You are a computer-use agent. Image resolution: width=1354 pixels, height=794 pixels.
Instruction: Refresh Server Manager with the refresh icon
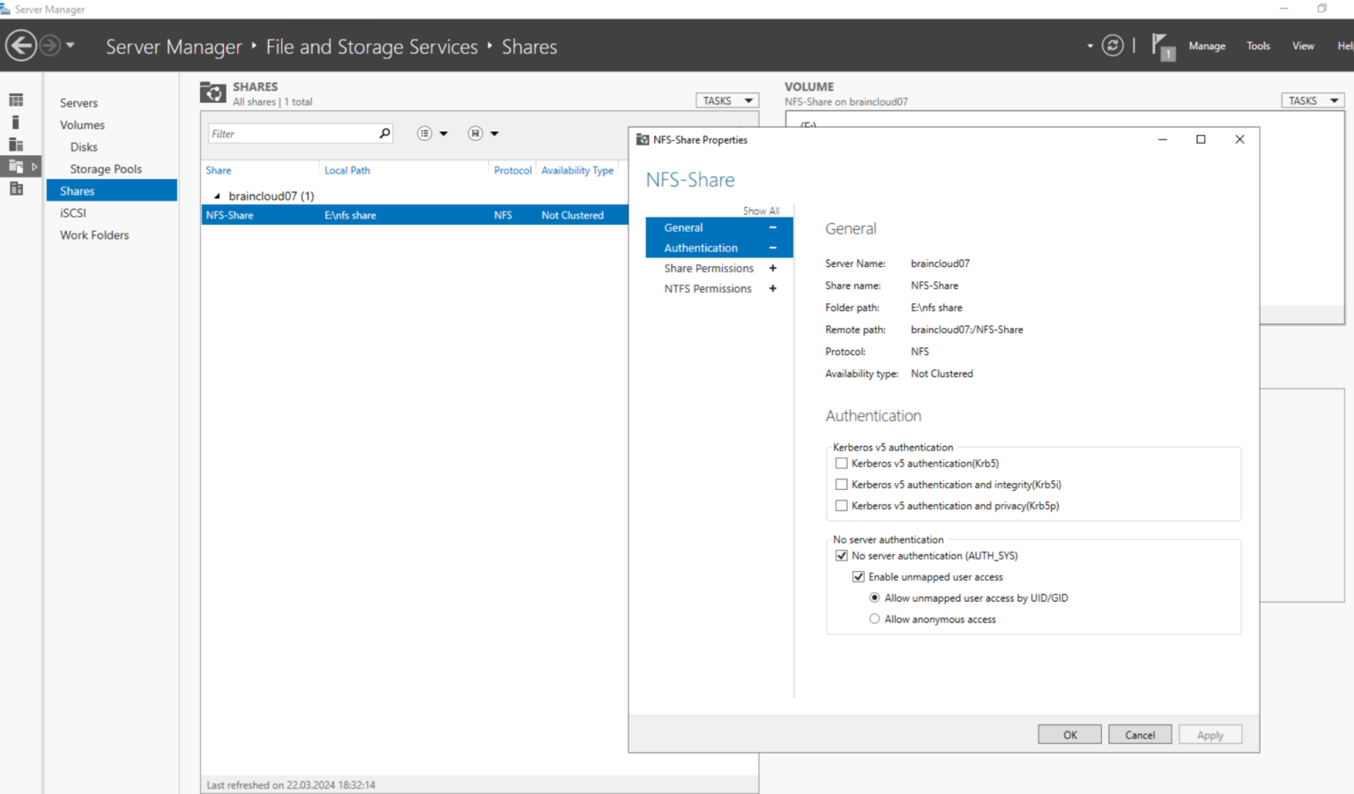click(x=1112, y=45)
